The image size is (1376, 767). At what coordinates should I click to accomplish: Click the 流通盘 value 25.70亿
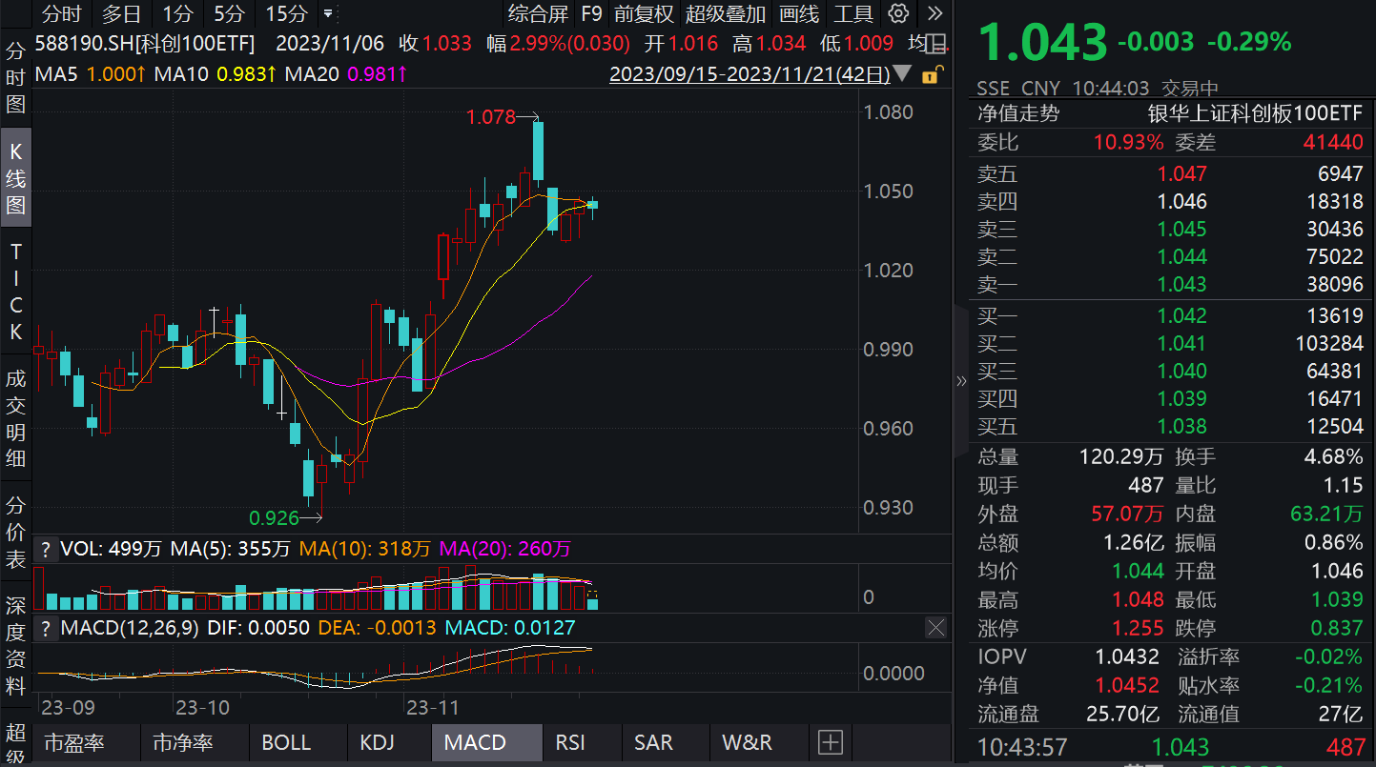(1125, 714)
